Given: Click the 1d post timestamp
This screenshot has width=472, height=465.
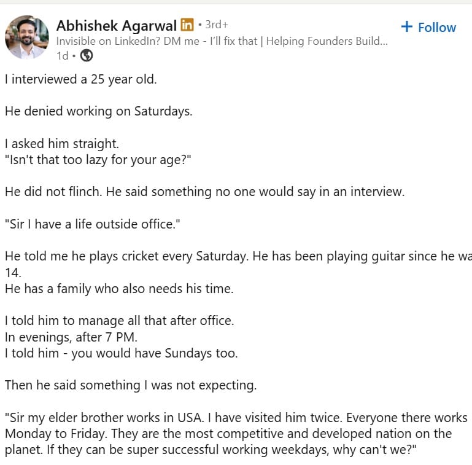Looking at the screenshot, I should [63, 56].
